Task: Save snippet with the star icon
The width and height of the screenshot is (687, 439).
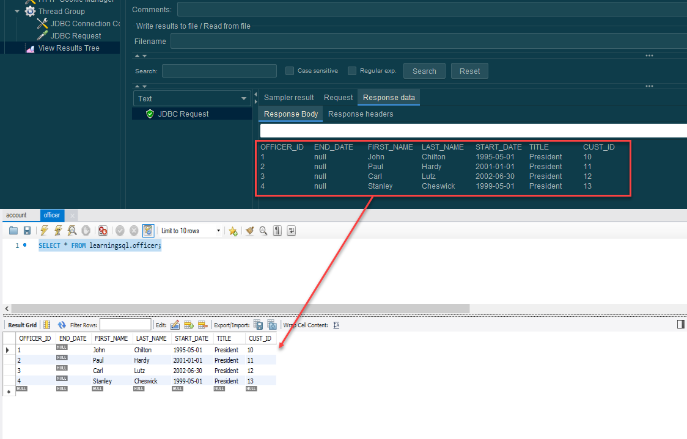Action: tap(233, 231)
